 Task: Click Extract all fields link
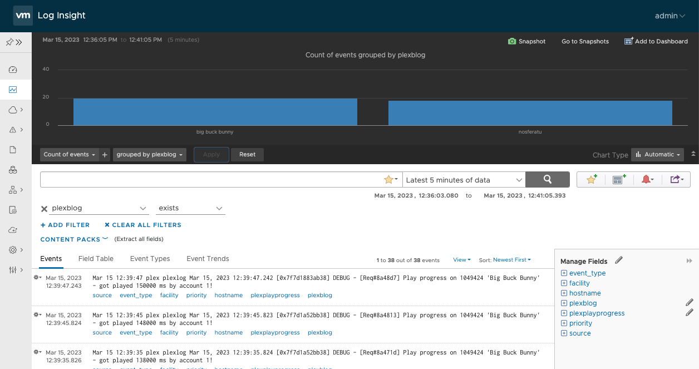139,239
